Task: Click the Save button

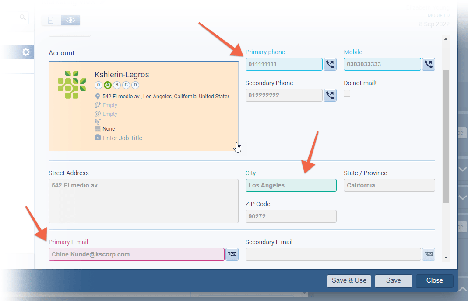Action: coord(393,280)
